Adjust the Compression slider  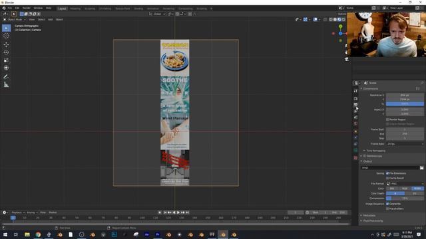(405, 199)
